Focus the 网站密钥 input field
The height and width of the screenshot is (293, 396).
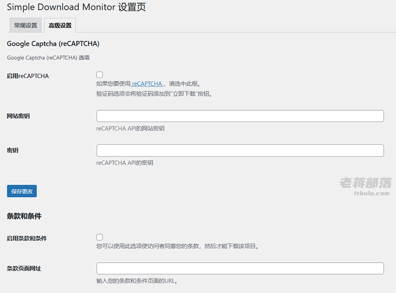tap(240, 116)
